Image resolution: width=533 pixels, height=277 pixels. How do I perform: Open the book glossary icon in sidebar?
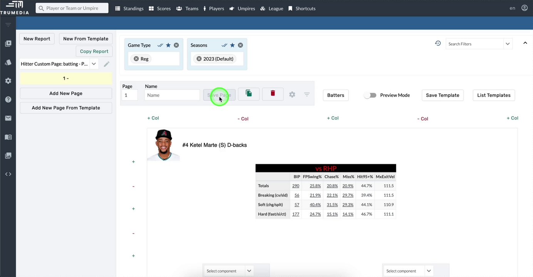point(8,137)
